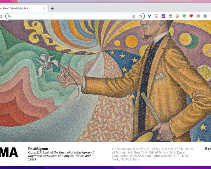Open the Opus 217 artwork title link
Image resolution: width=211 pixels, height=169 pixels.
pos(61,154)
